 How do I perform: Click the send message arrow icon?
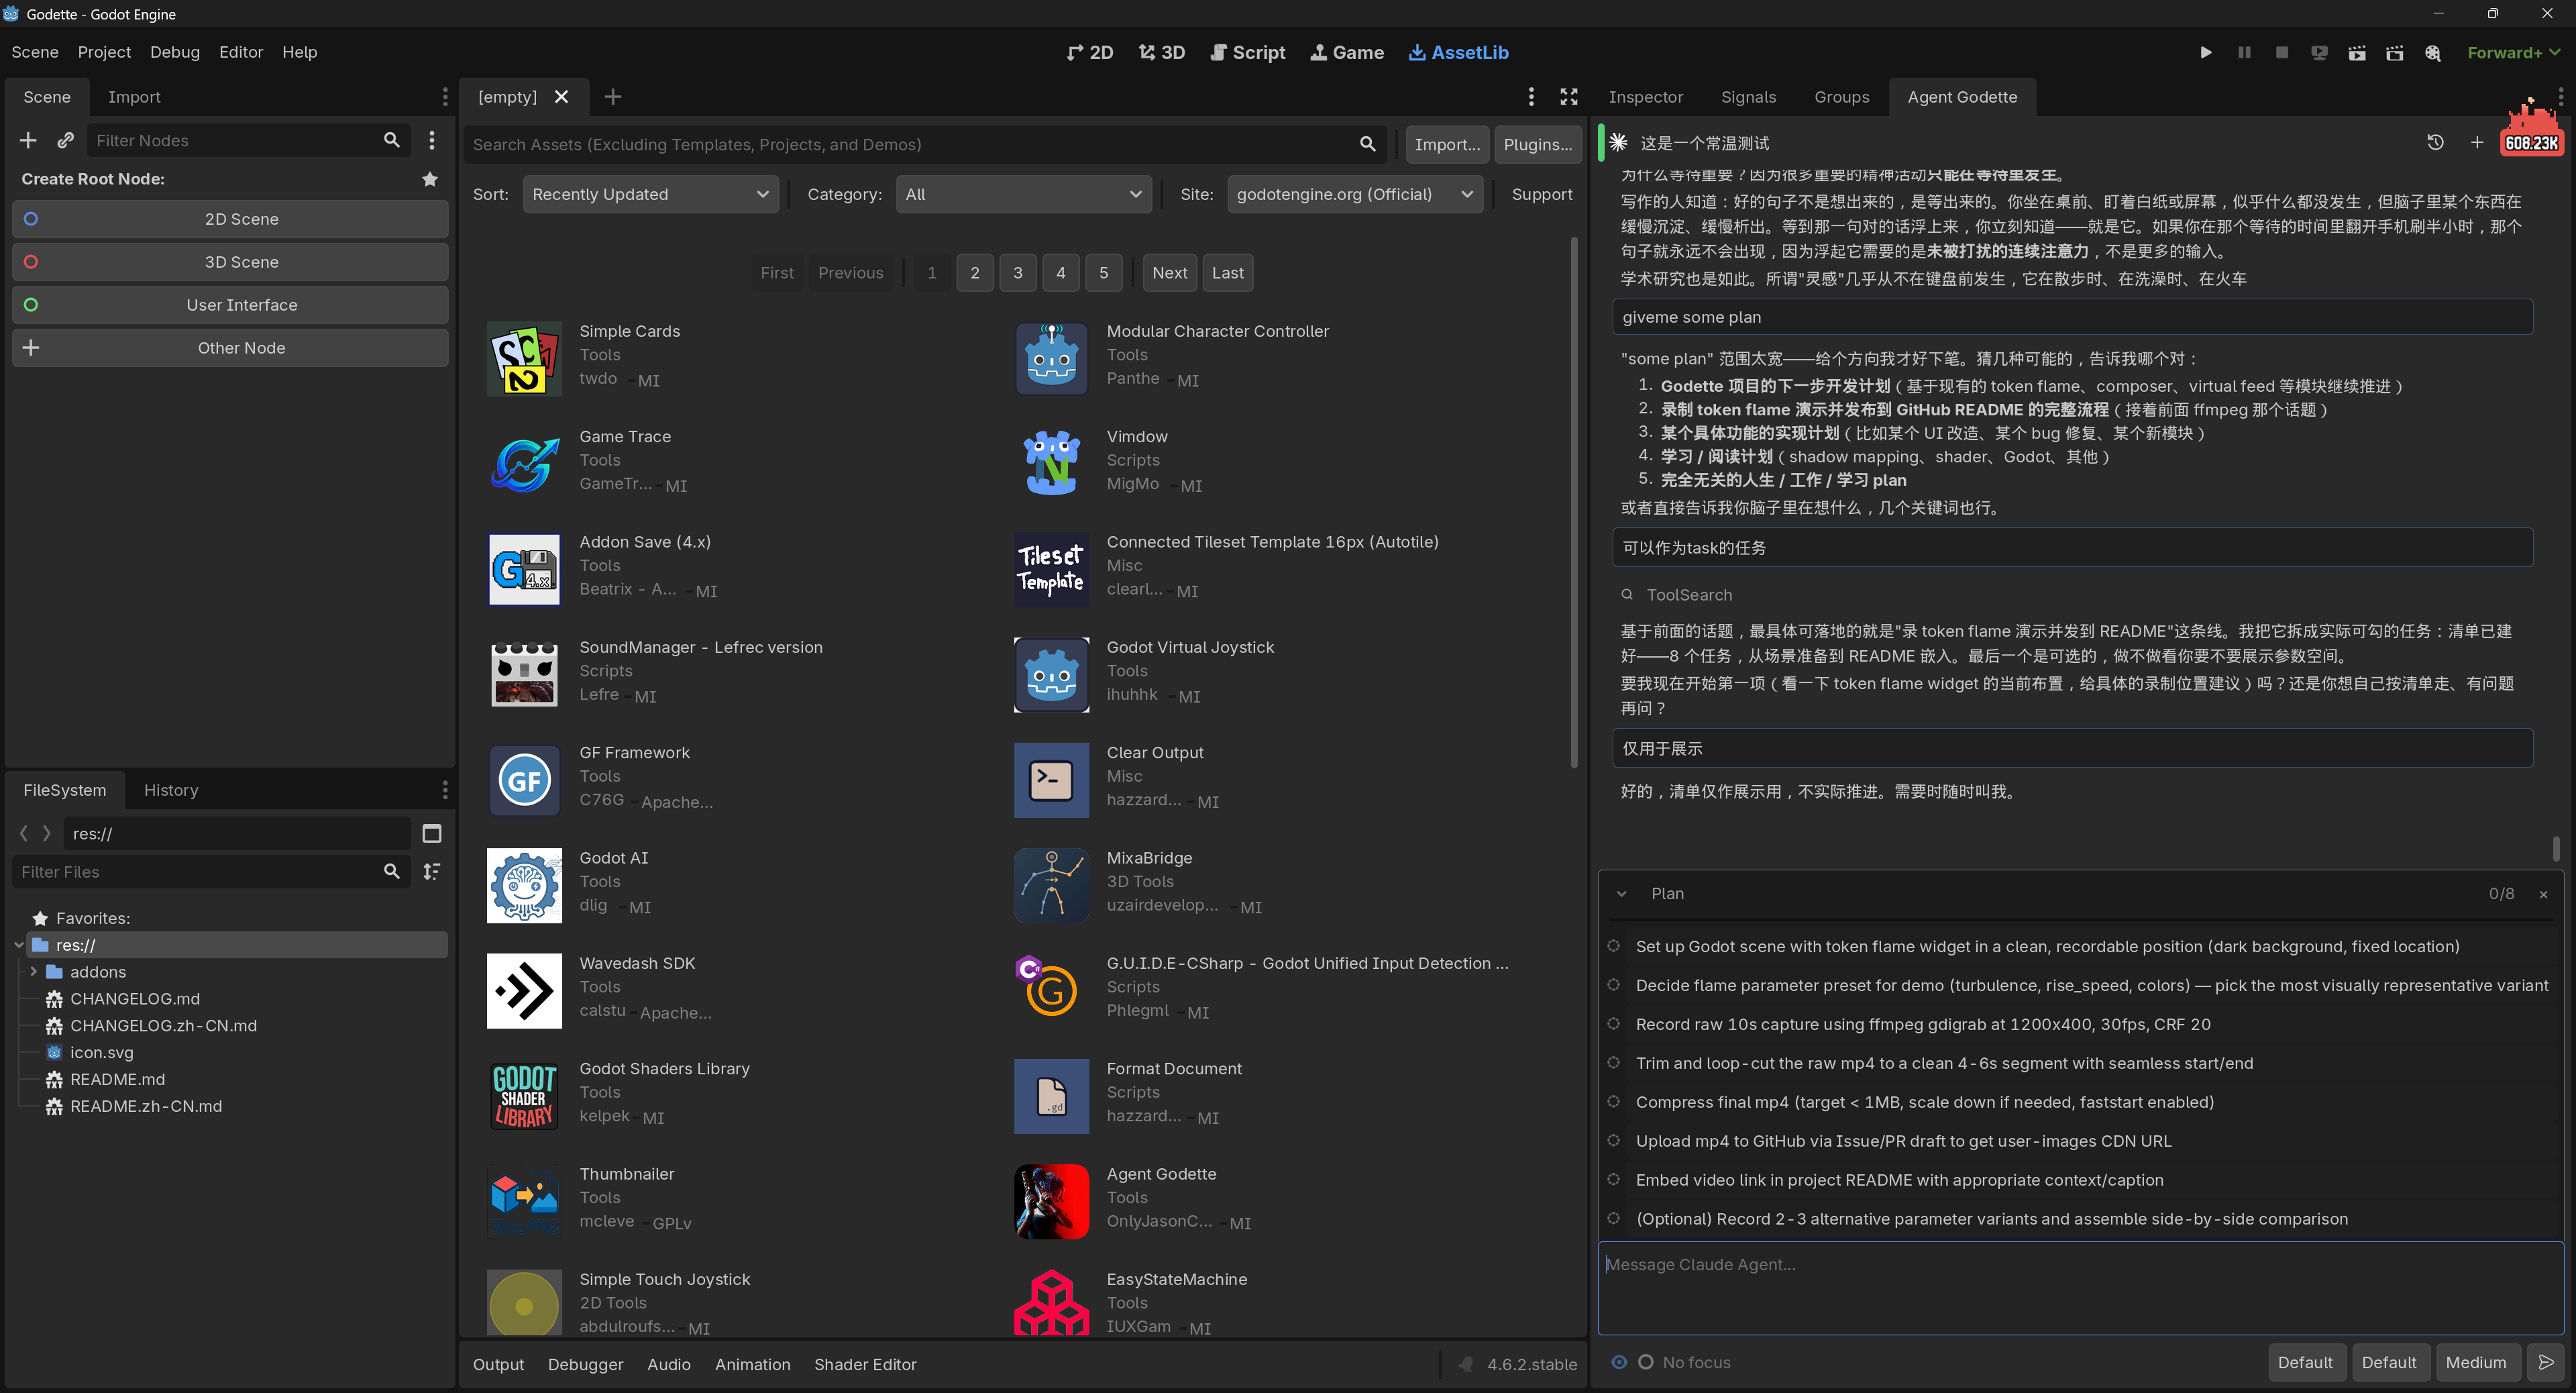pos(2546,1362)
